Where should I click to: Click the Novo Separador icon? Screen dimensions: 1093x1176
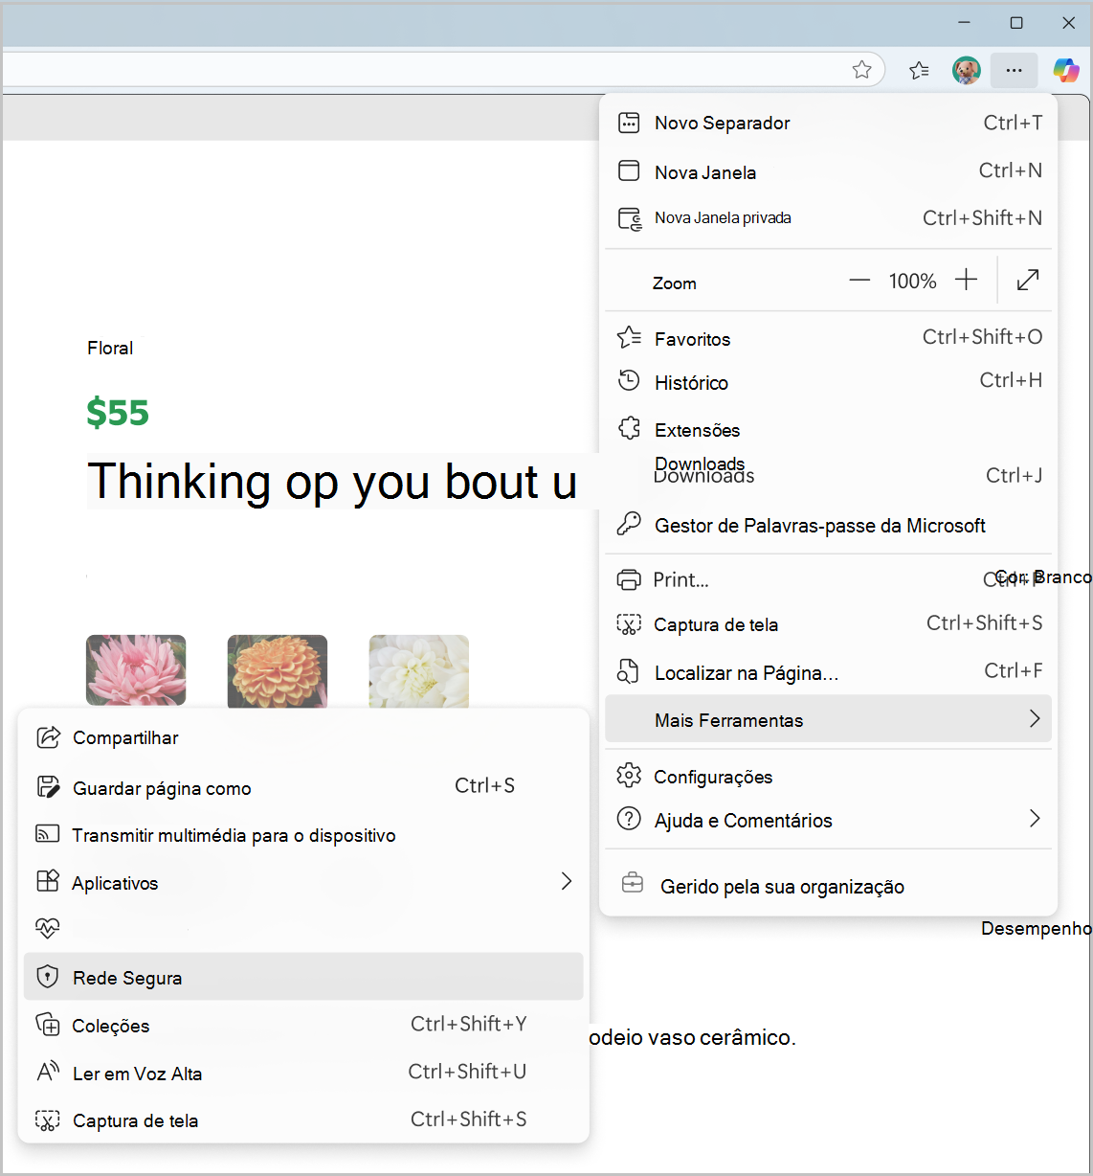pos(629,123)
